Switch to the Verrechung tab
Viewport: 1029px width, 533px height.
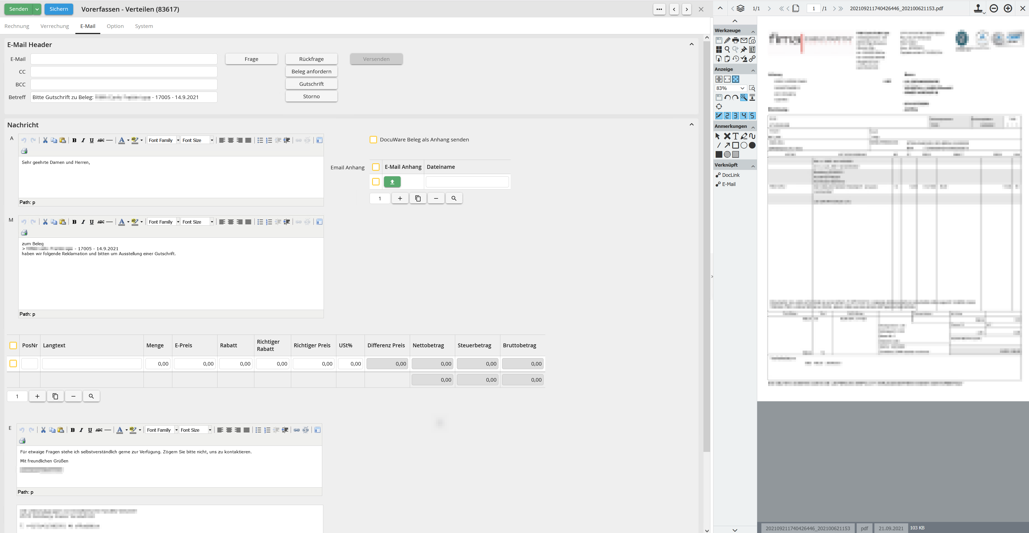(x=55, y=26)
